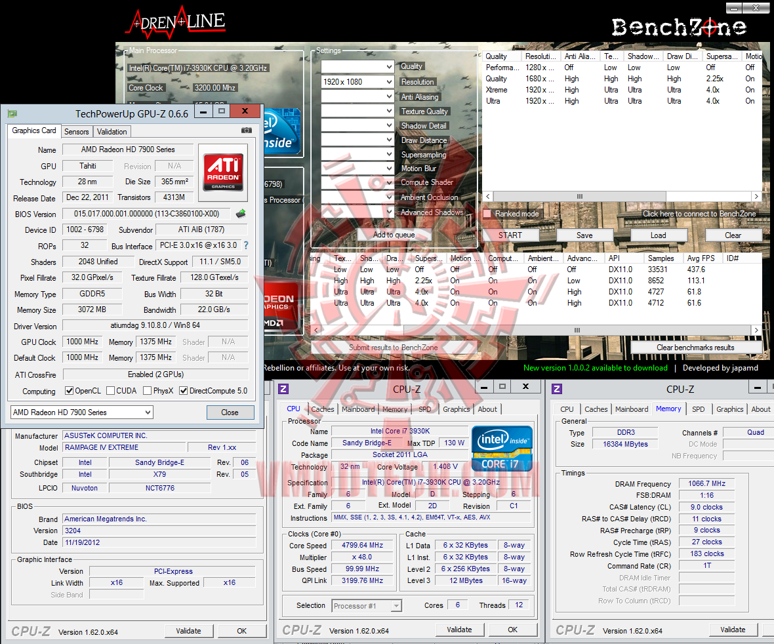Screen dimensions: 774x644
Task: Open the Resolution dropdown showing 1920 x 1080
Action: (x=357, y=82)
